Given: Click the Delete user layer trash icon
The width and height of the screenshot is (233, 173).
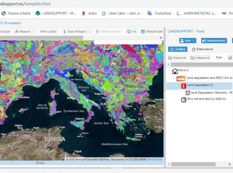Looking at the screenshot, I should pyautogui.click(x=97, y=32).
